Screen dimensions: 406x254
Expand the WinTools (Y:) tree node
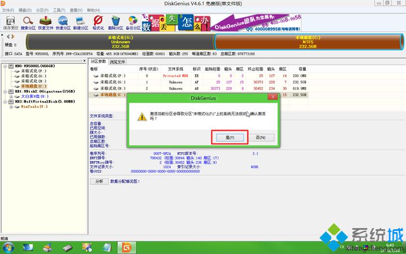11,106
